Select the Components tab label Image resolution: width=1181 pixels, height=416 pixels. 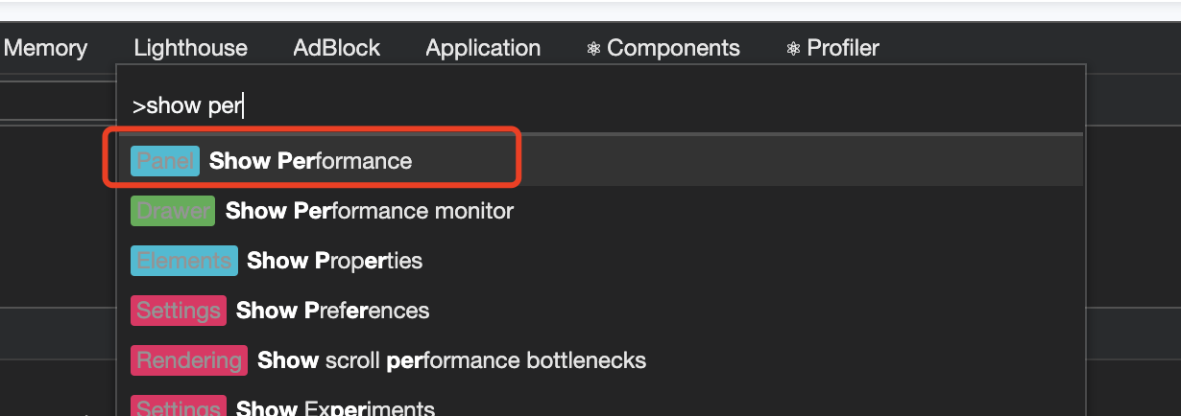click(x=673, y=48)
